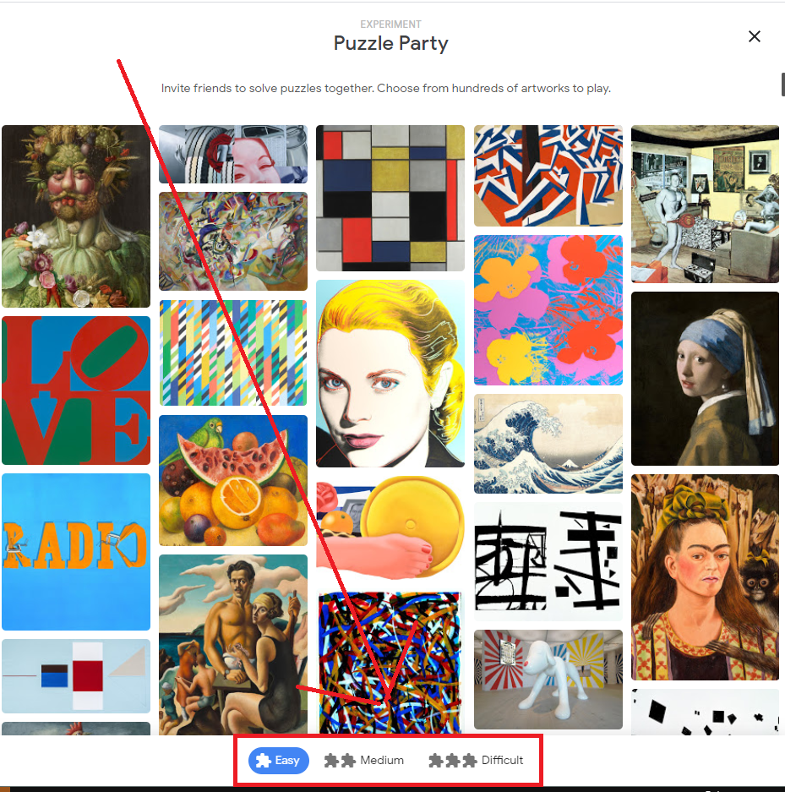Choose the watermelon and parrot still life
The height and width of the screenshot is (792, 785).
coord(233,480)
